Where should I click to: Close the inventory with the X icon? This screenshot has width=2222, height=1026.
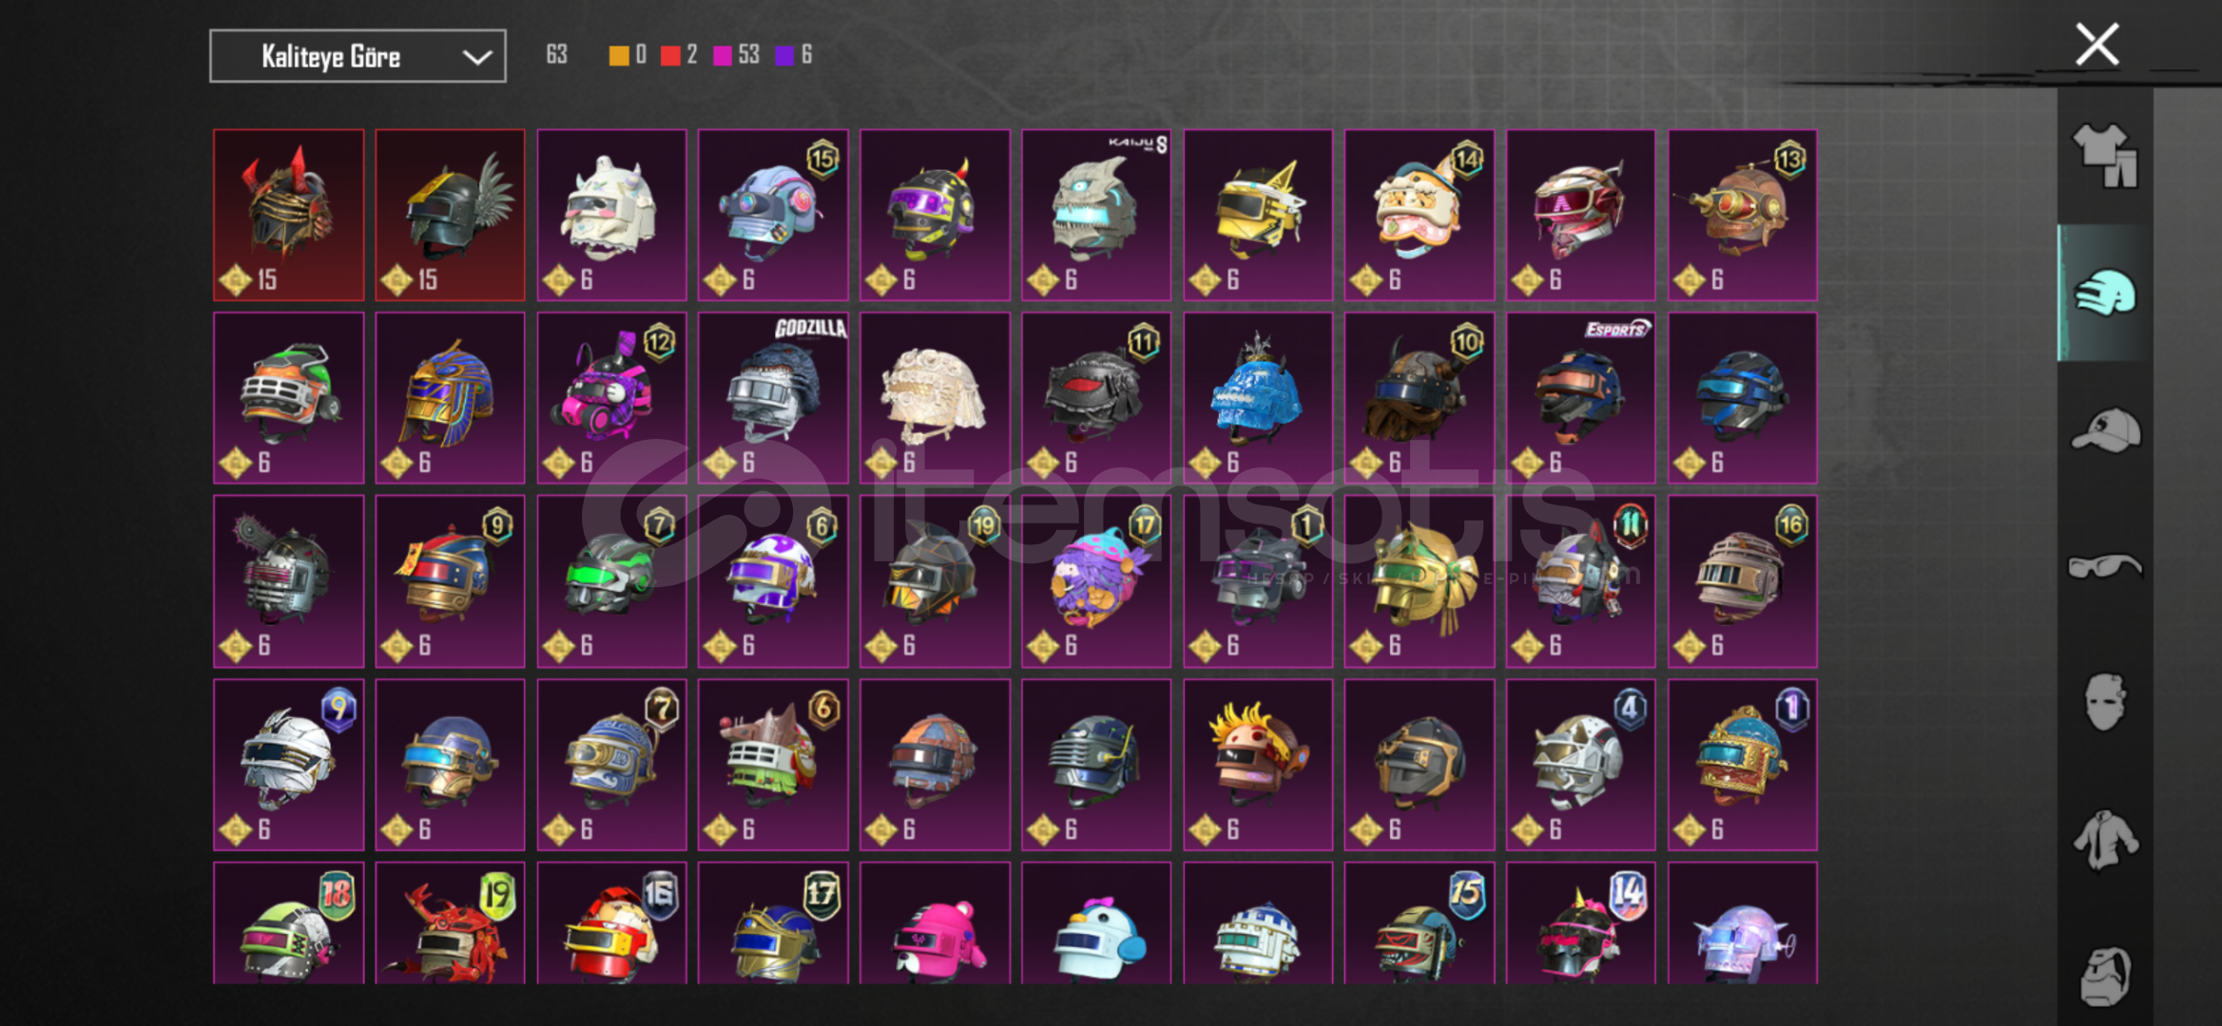[2096, 45]
